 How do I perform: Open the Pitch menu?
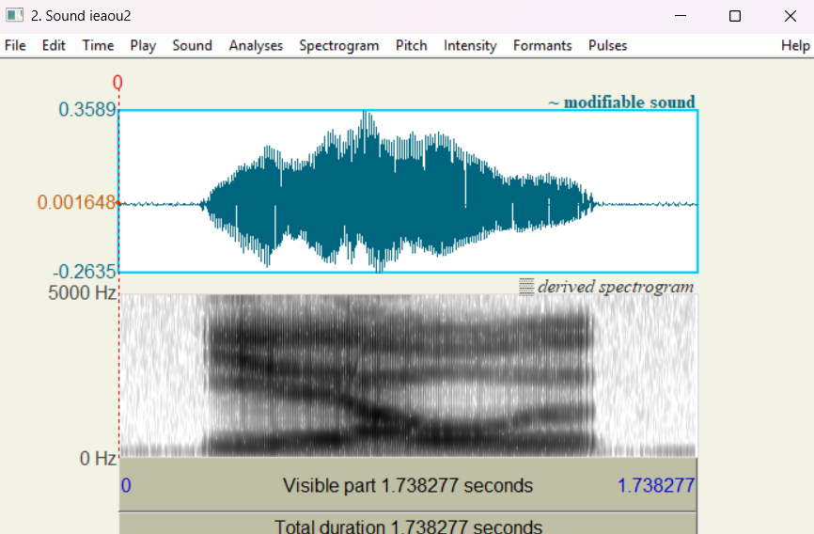point(411,46)
